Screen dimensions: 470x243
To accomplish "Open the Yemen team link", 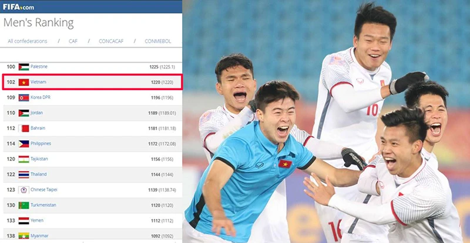I will pyautogui.click(x=37, y=220).
